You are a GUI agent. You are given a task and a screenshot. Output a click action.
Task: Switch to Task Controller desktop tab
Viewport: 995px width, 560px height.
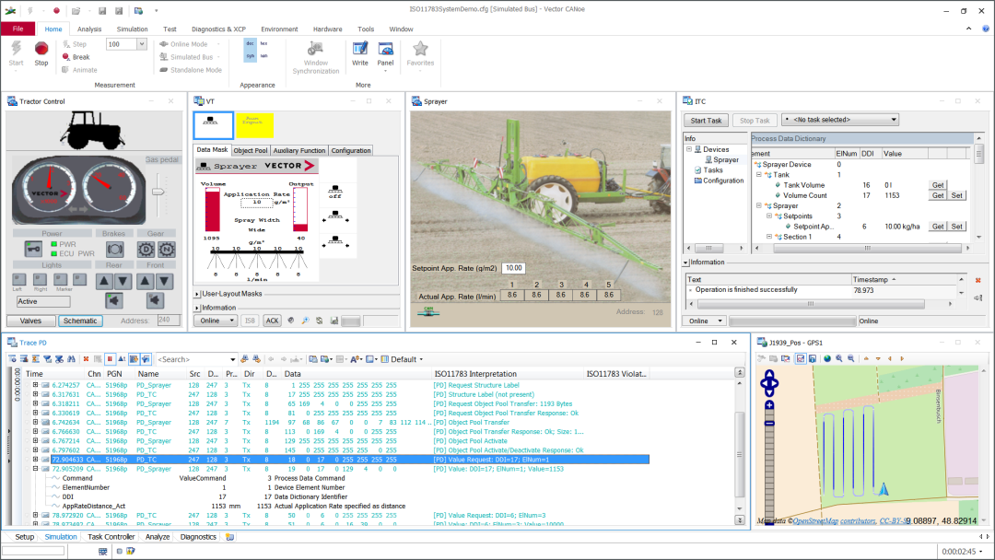[x=111, y=537]
